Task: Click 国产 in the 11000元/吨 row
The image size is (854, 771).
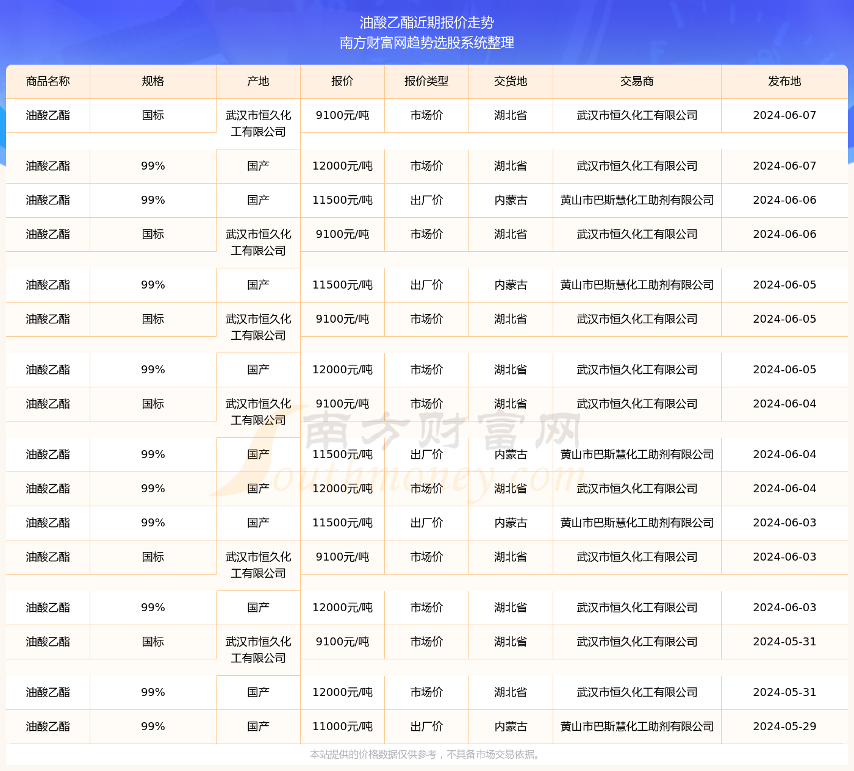Action: [x=258, y=726]
